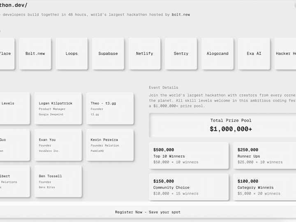Open the Supabase sponsor card
296x222 pixels.
(x=108, y=53)
